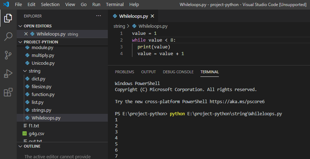
Task: Click the string breadcrumb above the editor
Action: (x=119, y=26)
